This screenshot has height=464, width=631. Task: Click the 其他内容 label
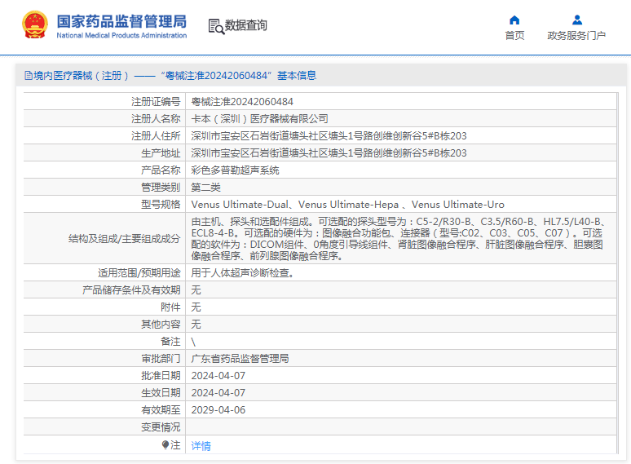(161, 325)
